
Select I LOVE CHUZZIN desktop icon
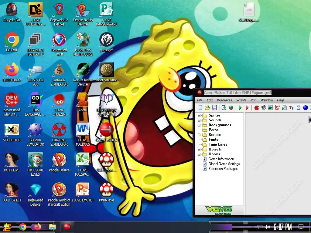pos(59,104)
